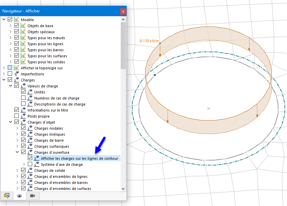Enable Descriptions de cas de charge checkbox
Screen dimensions: 287x206
click(x=23, y=104)
